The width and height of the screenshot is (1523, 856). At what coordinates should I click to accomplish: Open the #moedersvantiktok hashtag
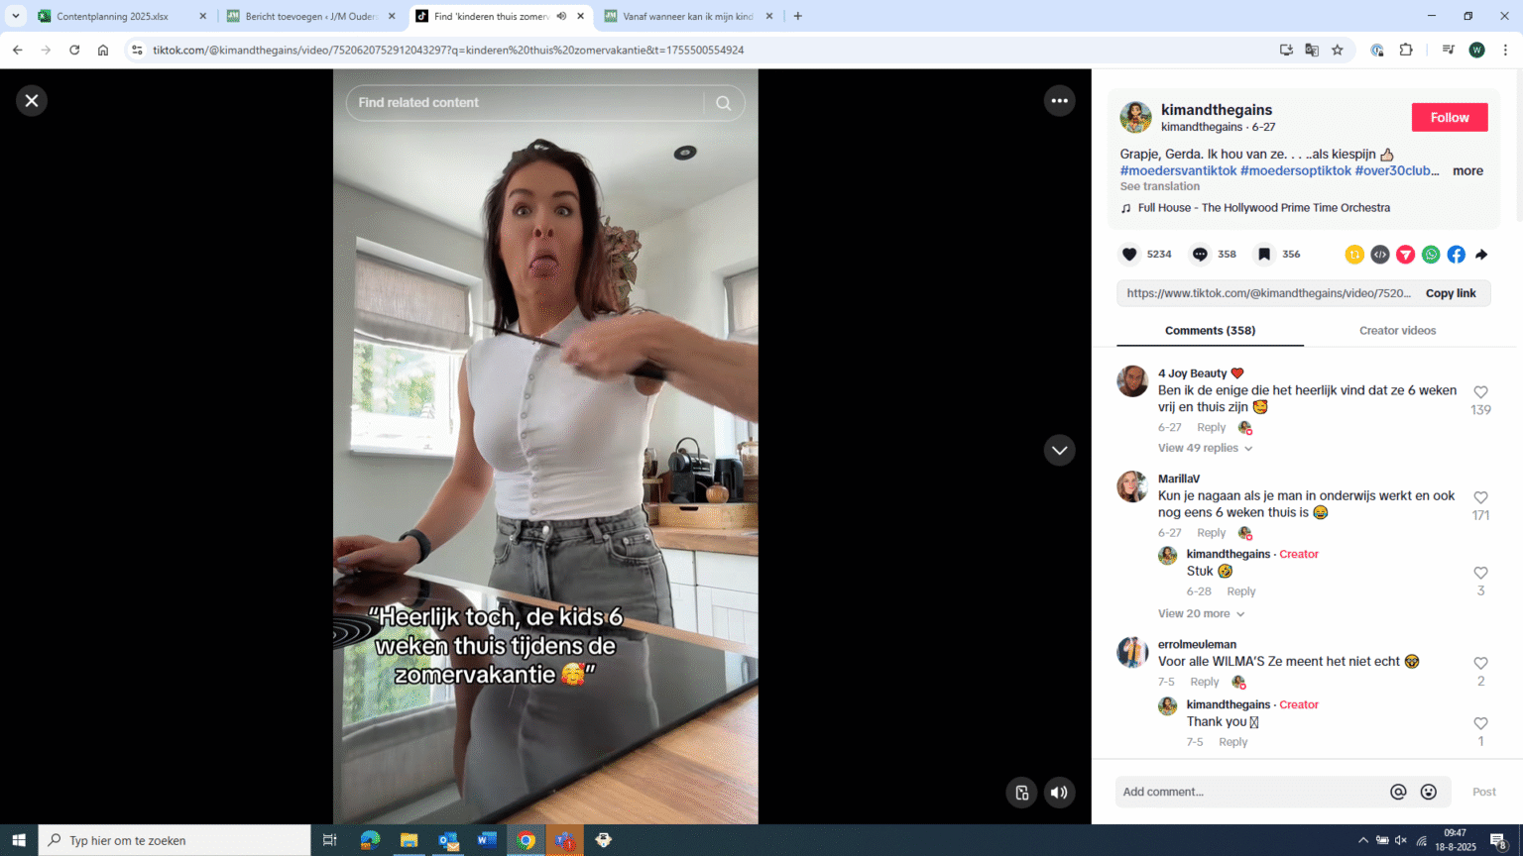(1178, 171)
